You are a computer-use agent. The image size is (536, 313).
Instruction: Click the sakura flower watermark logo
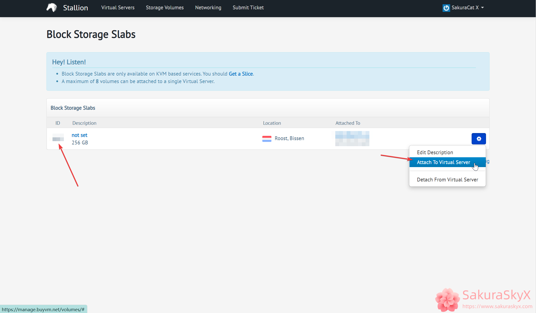[x=447, y=300]
